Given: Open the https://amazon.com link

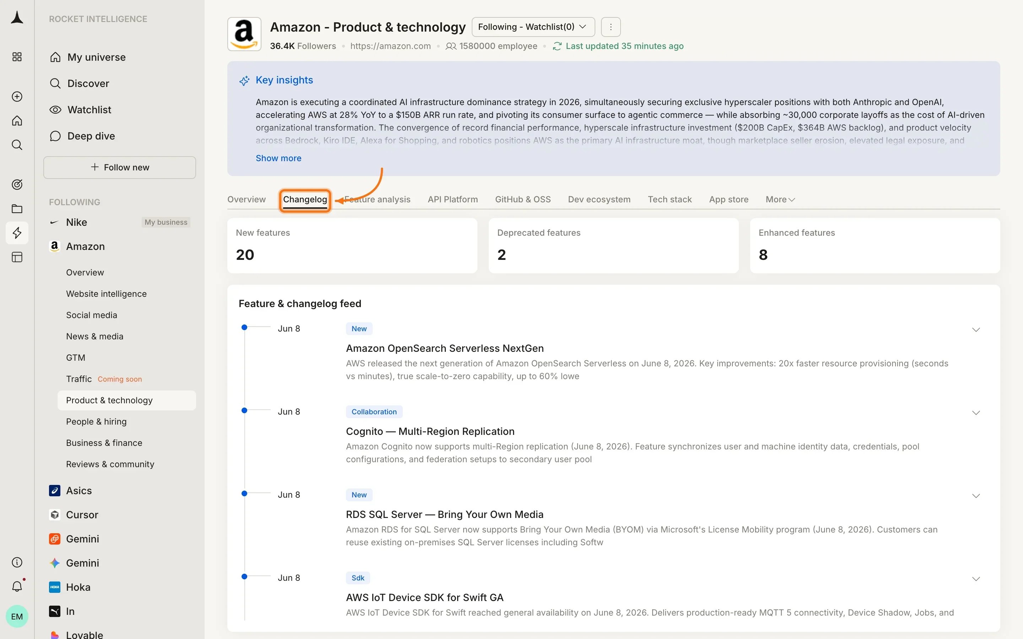Looking at the screenshot, I should coord(391,46).
